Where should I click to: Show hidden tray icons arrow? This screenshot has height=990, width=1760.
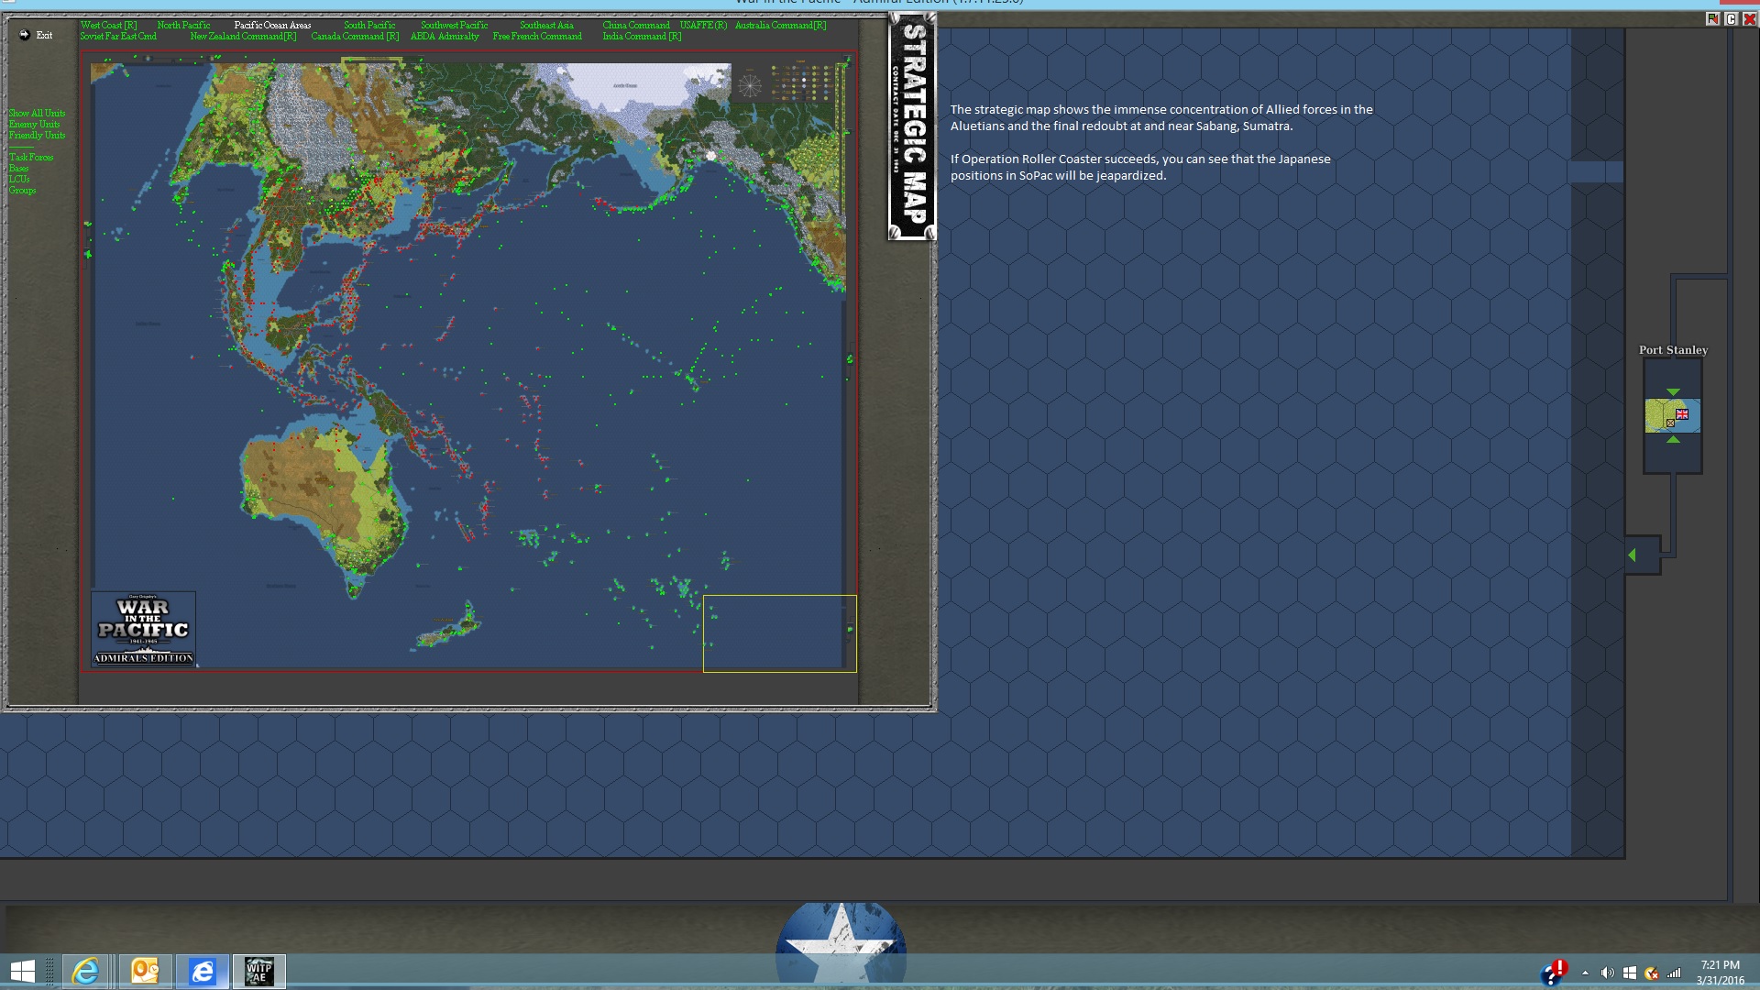(x=1585, y=973)
